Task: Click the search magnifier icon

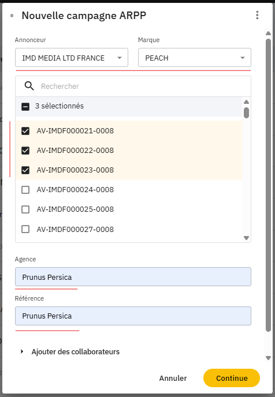Action: pos(29,86)
